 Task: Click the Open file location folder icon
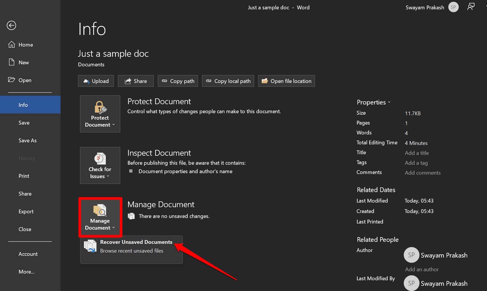tap(265, 81)
